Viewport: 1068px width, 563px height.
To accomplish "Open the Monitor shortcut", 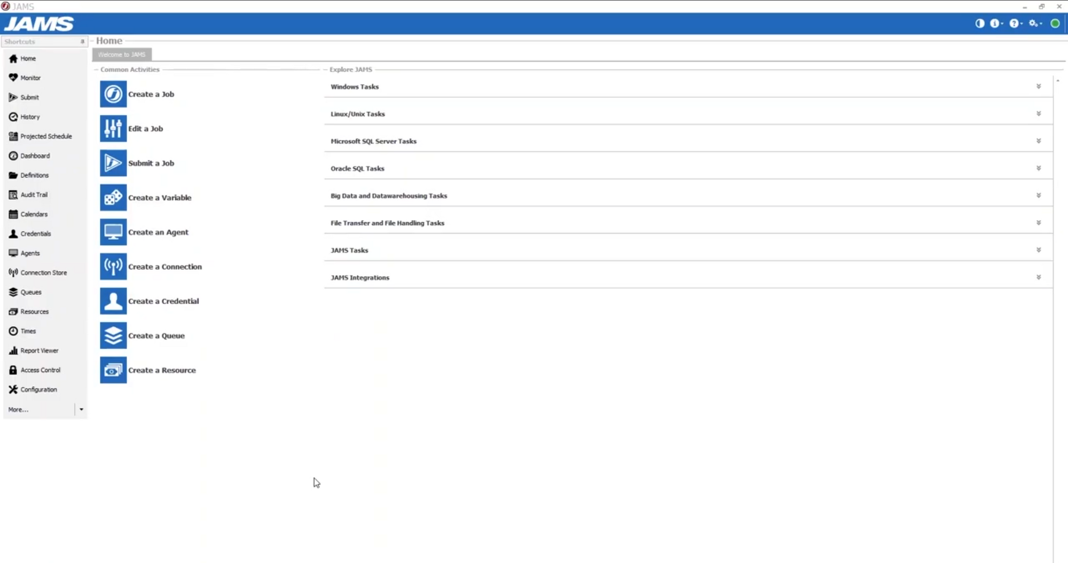I will click(30, 77).
